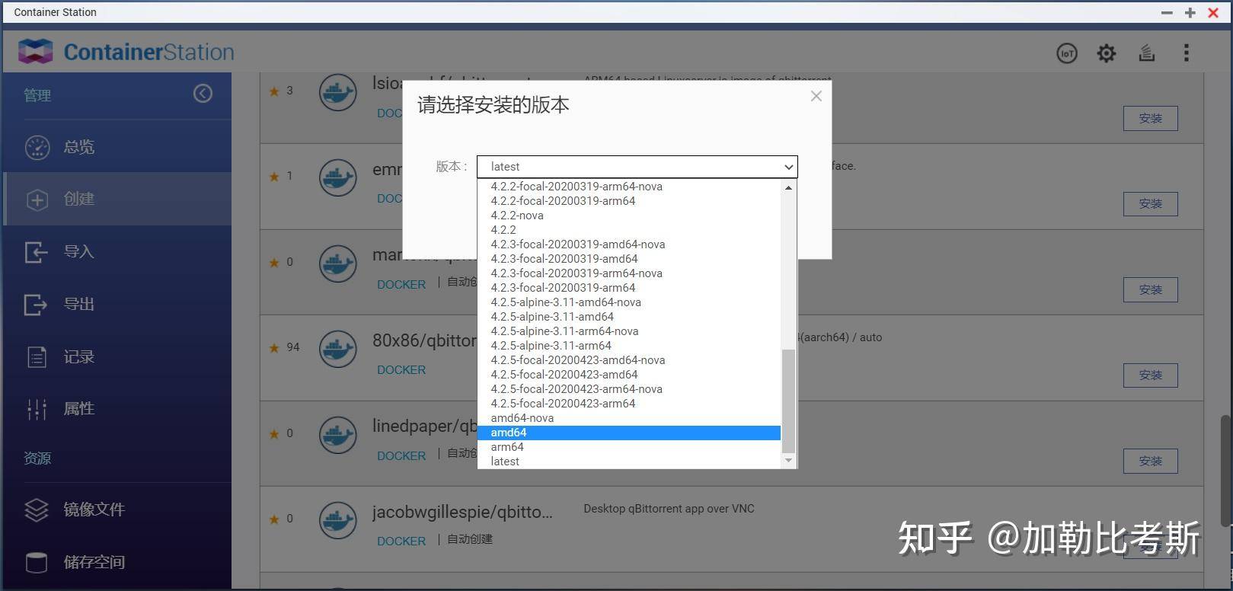1233x591 pixels.
Task: Select 4.2.5-focal-20200423-arm64 version
Action: pyautogui.click(x=629, y=404)
